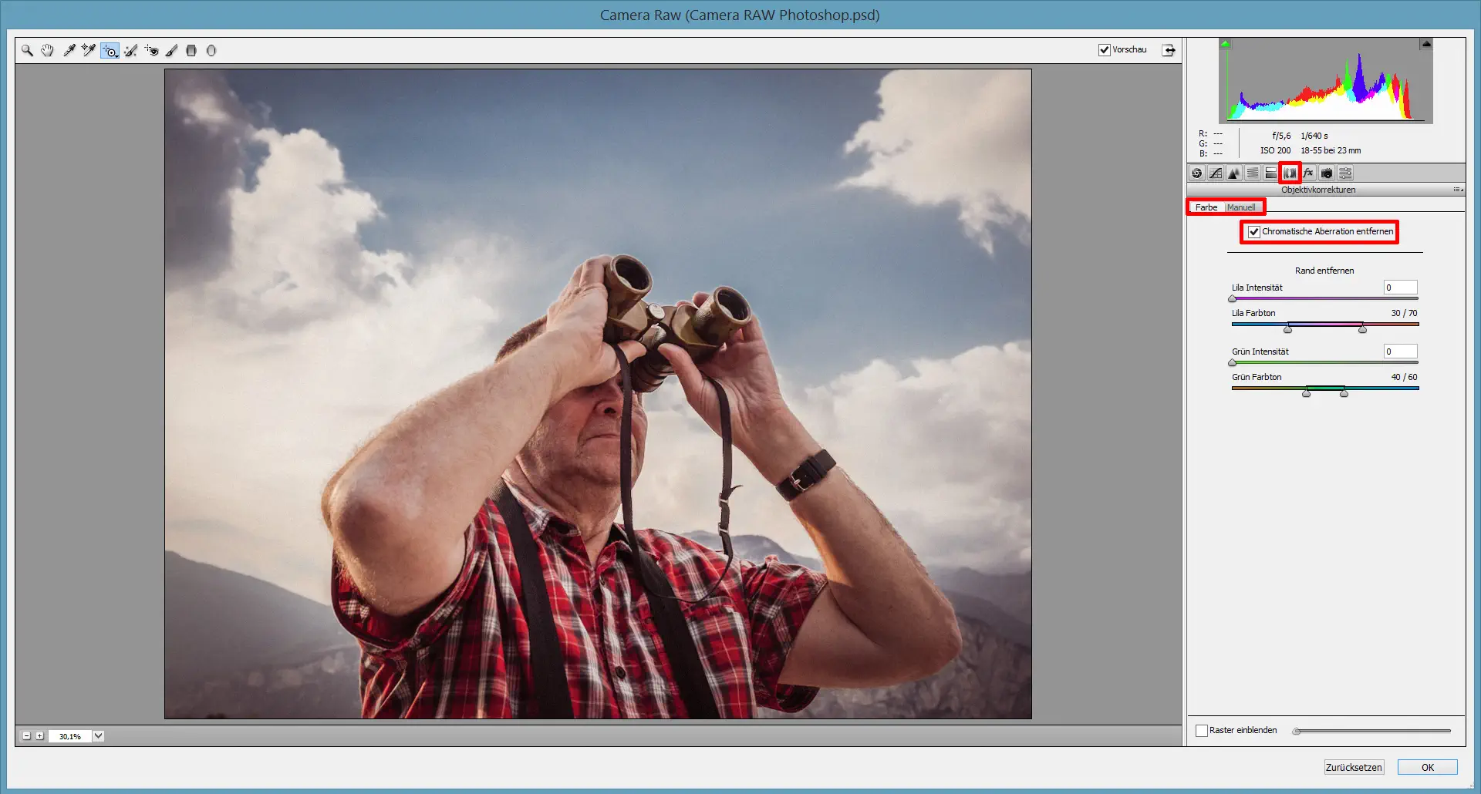Open the Presets panel icon
The height and width of the screenshot is (794, 1481).
point(1345,173)
